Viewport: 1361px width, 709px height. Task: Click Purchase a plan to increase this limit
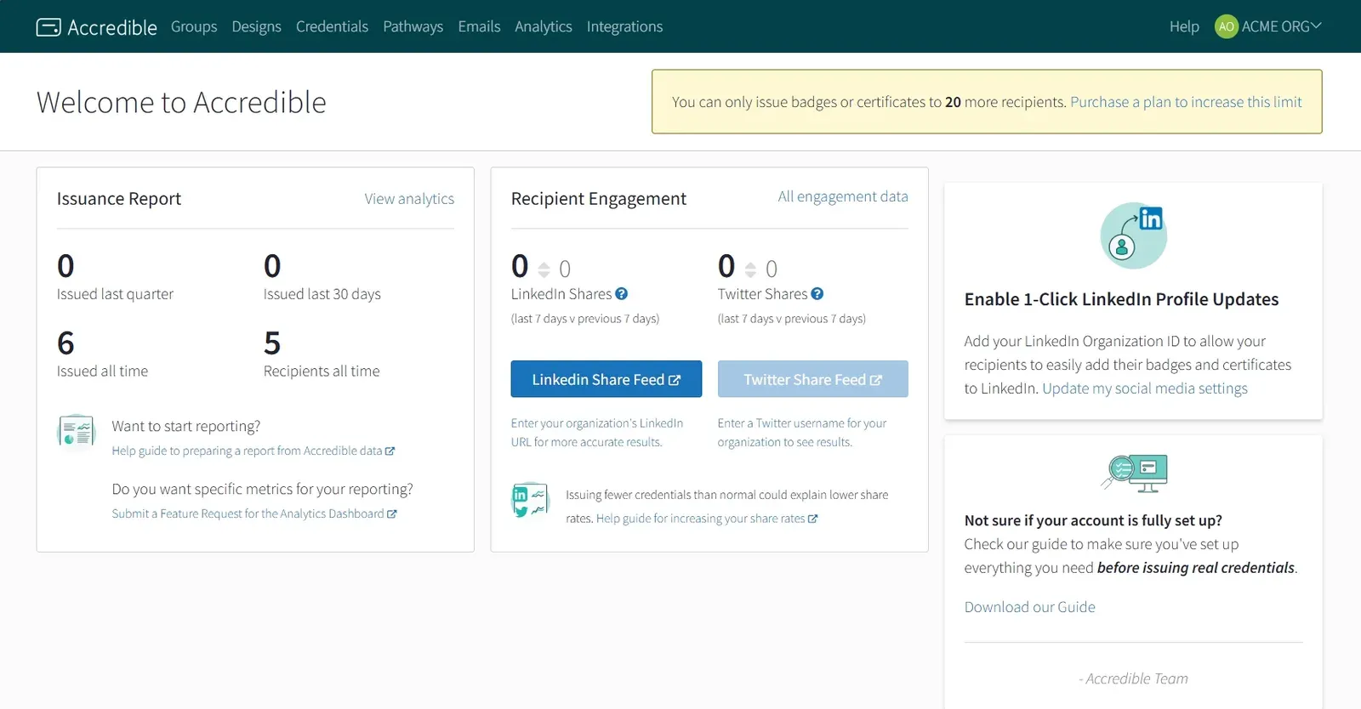1186,102
